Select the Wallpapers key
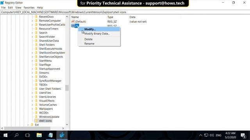The image size is (250, 140). (x=46, y=109)
